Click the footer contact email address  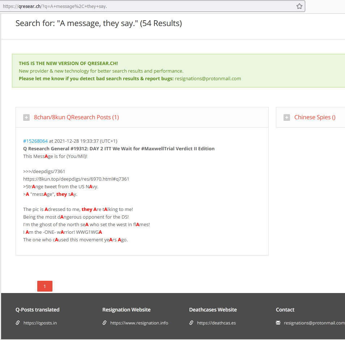[314, 323]
